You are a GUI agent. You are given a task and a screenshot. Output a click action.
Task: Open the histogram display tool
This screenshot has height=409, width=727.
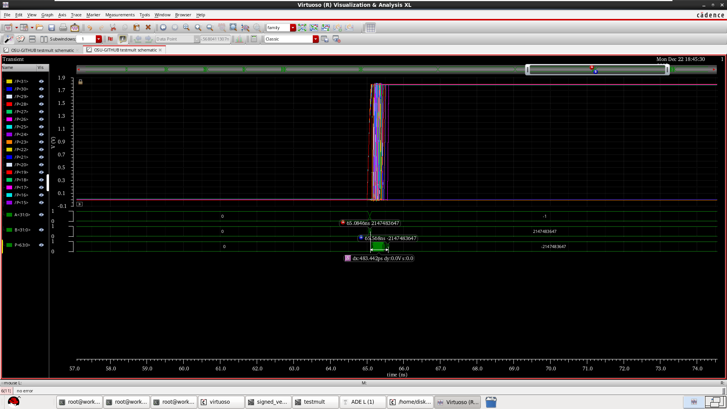(239, 39)
